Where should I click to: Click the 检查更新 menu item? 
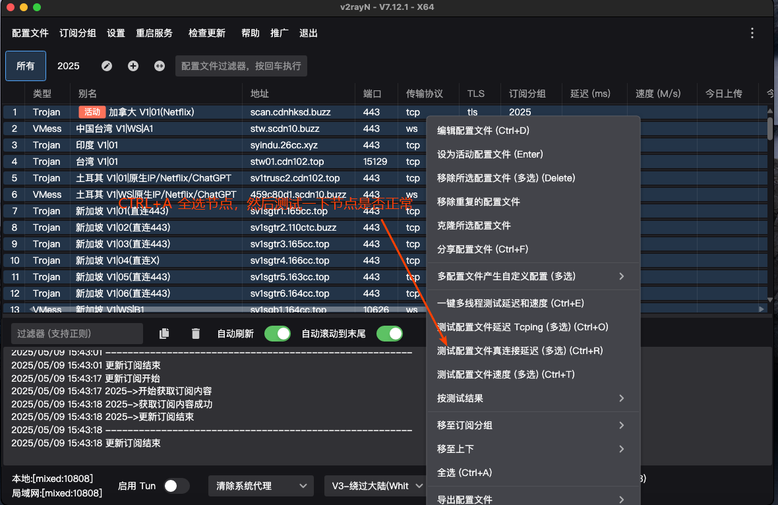click(207, 33)
